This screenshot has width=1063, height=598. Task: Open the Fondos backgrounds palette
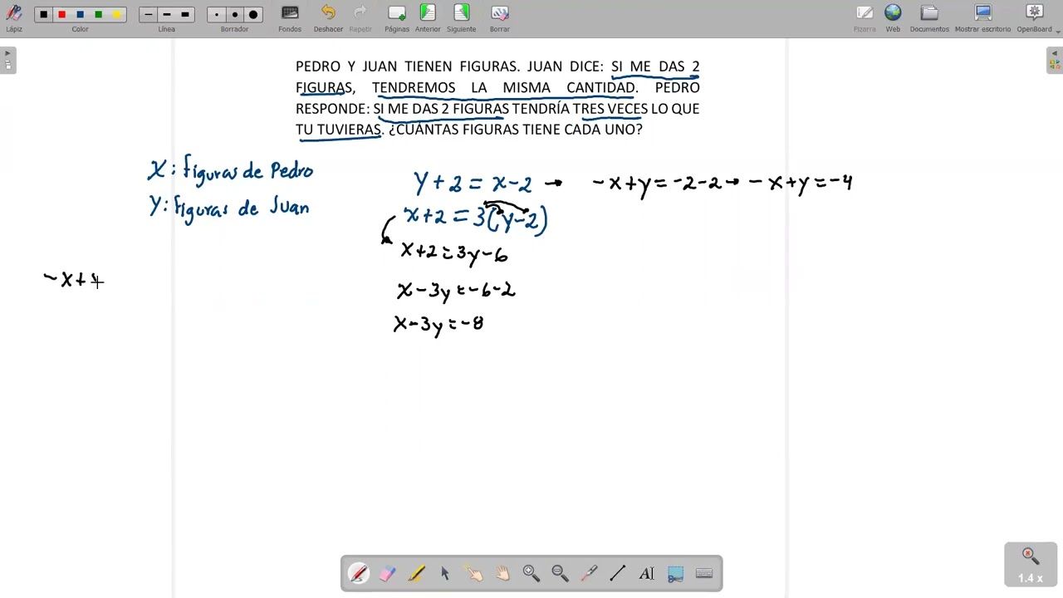click(x=290, y=18)
